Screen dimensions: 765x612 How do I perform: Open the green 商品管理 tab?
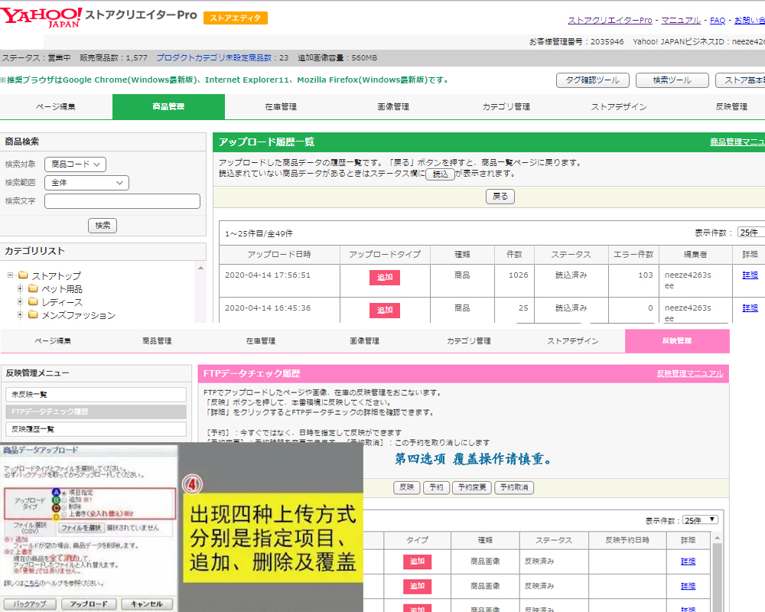pos(168,107)
